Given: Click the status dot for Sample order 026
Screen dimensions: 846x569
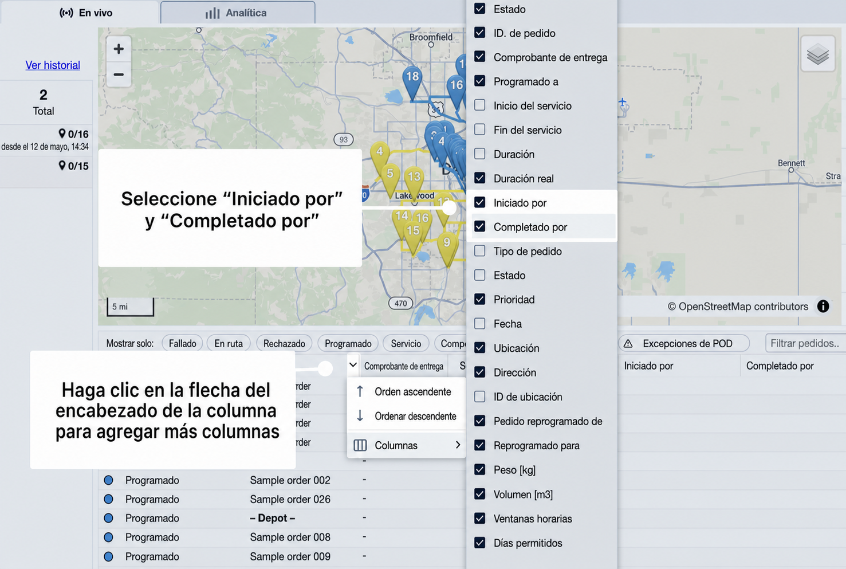Looking at the screenshot, I should (x=108, y=499).
